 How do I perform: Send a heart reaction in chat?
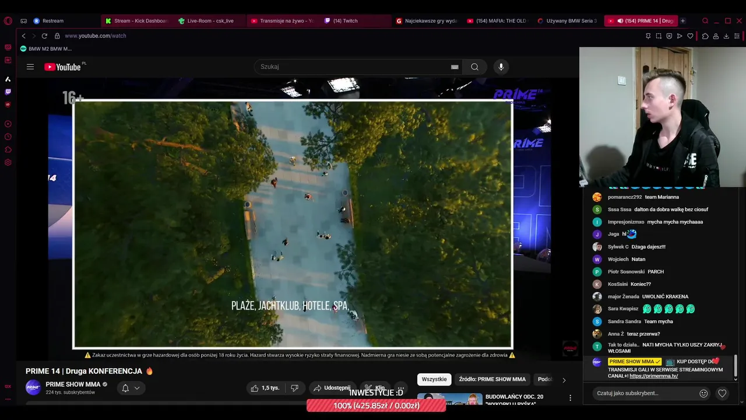coord(722,393)
